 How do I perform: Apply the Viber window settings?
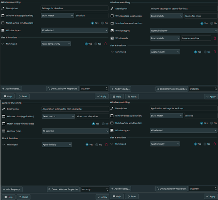[x=102, y=197]
